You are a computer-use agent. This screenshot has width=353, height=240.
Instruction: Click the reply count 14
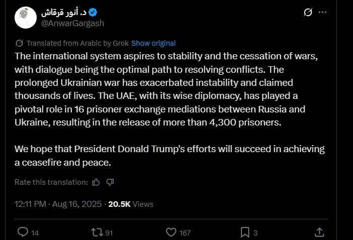point(35,233)
